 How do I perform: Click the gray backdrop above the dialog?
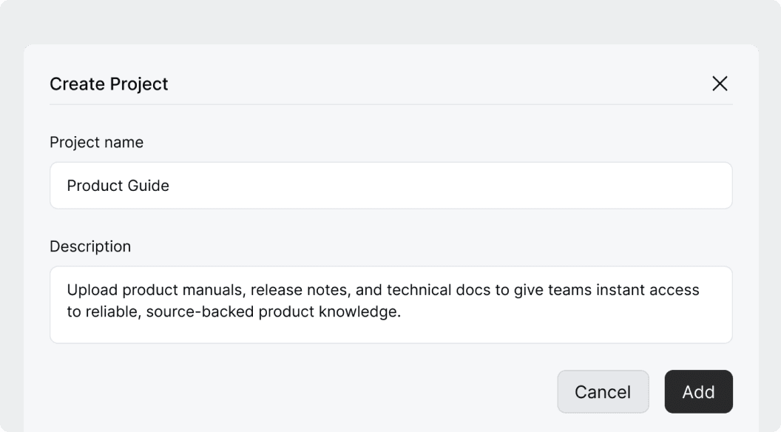(x=390, y=21)
